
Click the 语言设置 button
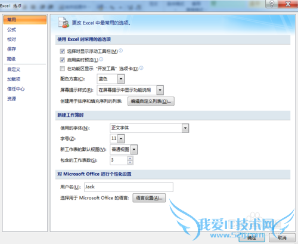click(x=149, y=198)
